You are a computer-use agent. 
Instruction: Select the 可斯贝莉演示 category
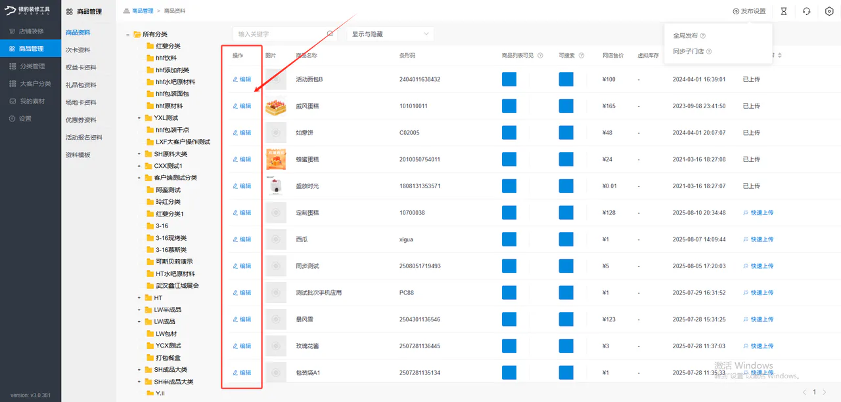[x=174, y=262]
